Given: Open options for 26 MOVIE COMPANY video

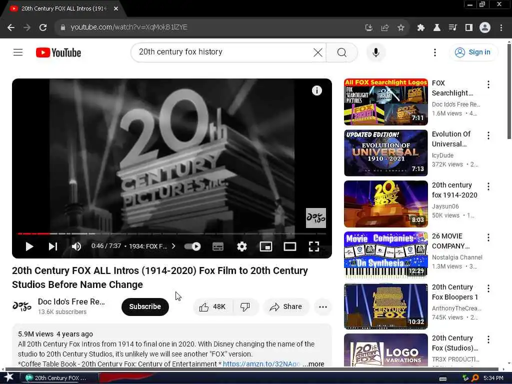Looking at the screenshot, I should (488, 237).
